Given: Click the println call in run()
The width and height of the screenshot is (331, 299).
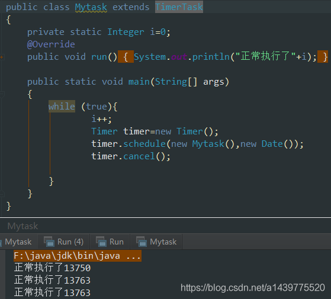Looking at the screenshot, I should click(211, 57).
